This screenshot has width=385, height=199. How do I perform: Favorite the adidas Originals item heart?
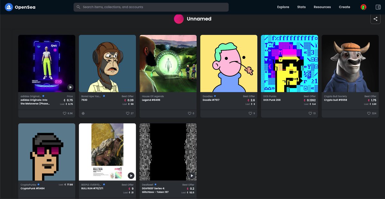pyautogui.click(x=64, y=113)
